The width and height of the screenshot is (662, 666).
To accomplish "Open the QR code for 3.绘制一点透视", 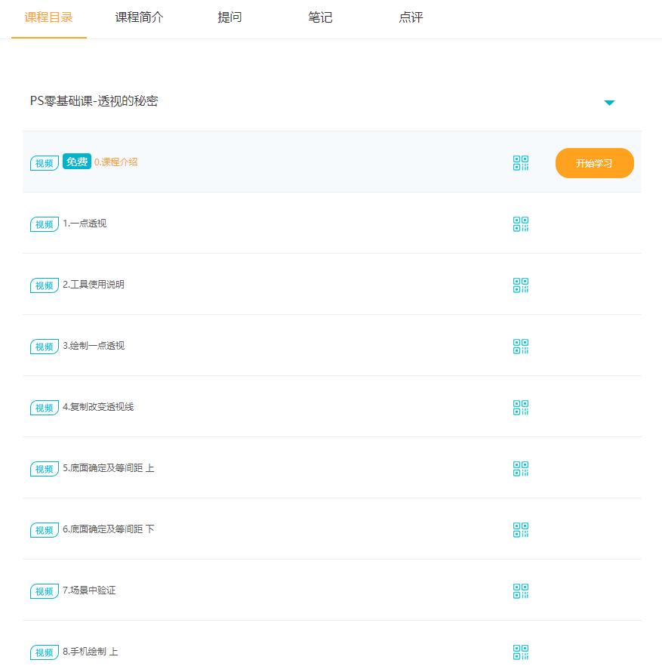I will pos(521,347).
